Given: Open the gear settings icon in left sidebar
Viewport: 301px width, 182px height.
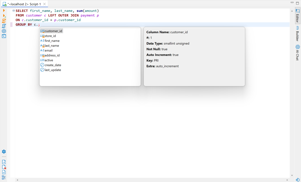Looking at the screenshot, I should (x=4, y=151).
